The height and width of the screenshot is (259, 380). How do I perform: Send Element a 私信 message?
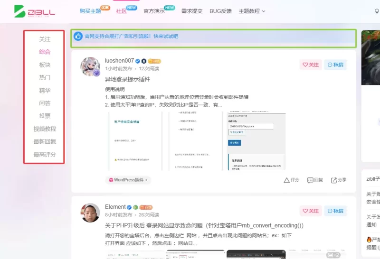[x=335, y=211]
